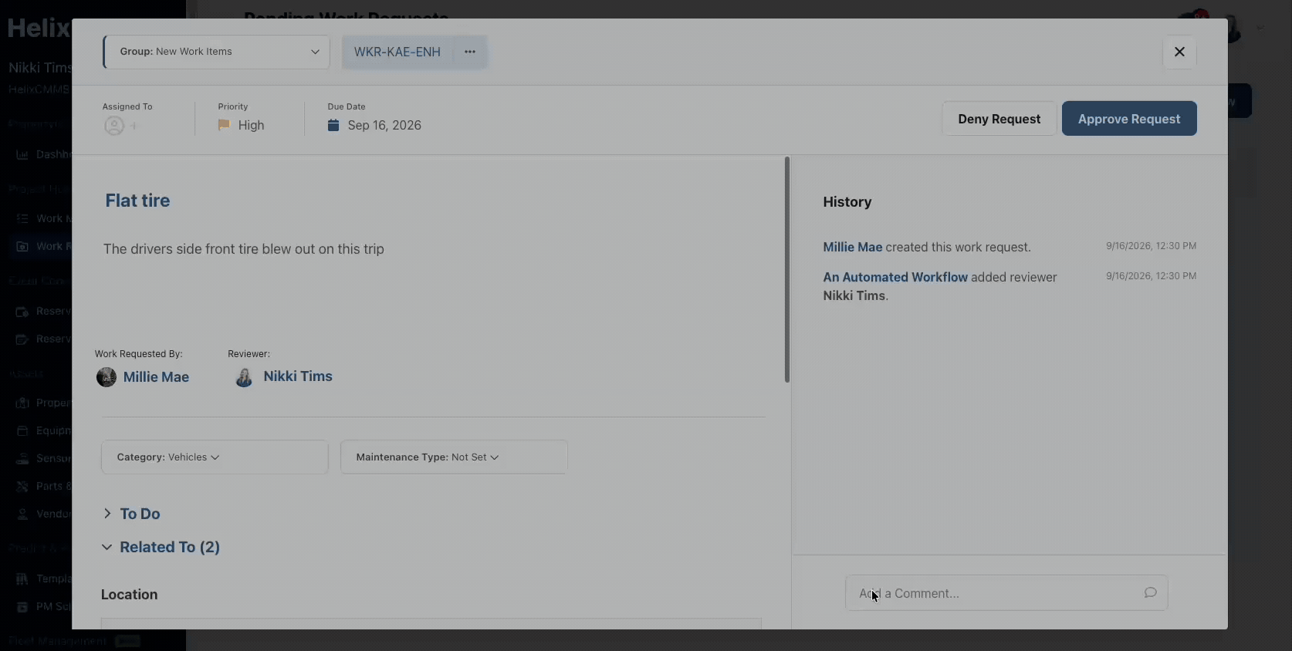This screenshot has height=651, width=1292.
Task: Click the due date calendar icon
Action: click(x=333, y=125)
